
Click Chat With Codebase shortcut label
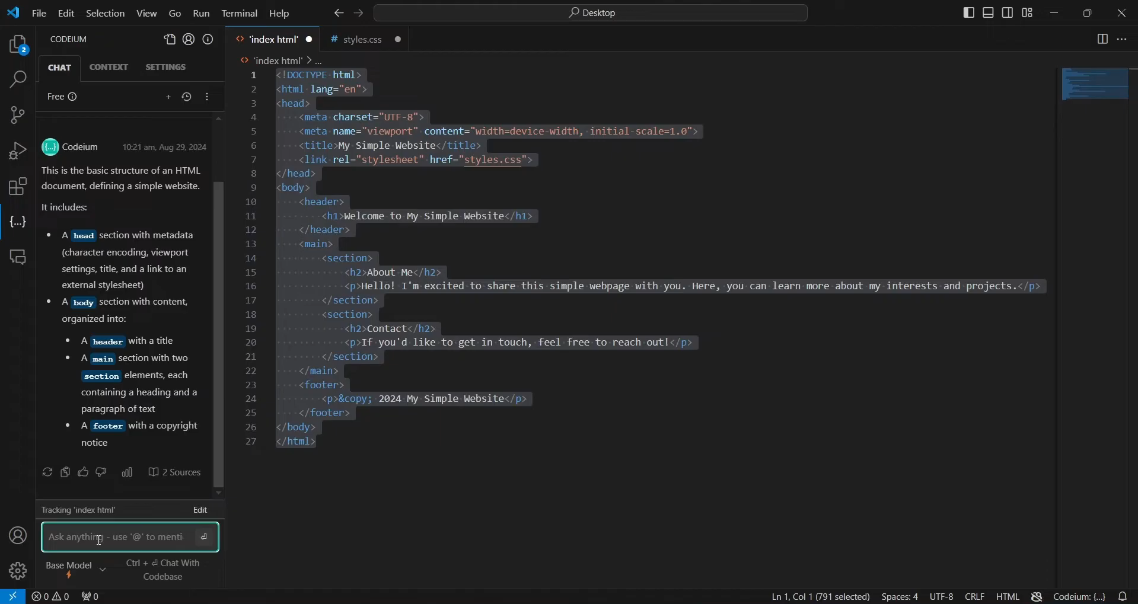point(164,570)
